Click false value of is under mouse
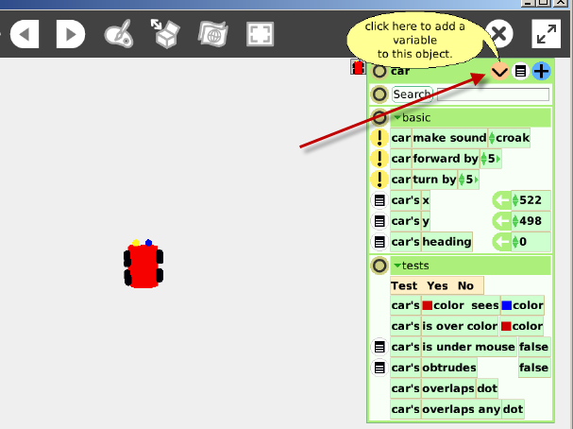This screenshot has width=573, height=429. 534,347
